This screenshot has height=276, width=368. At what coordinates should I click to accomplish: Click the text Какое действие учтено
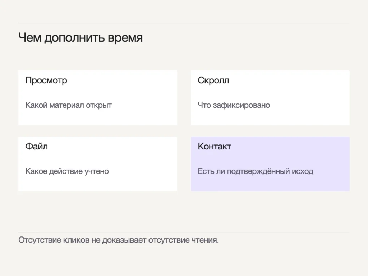(67, 171)
